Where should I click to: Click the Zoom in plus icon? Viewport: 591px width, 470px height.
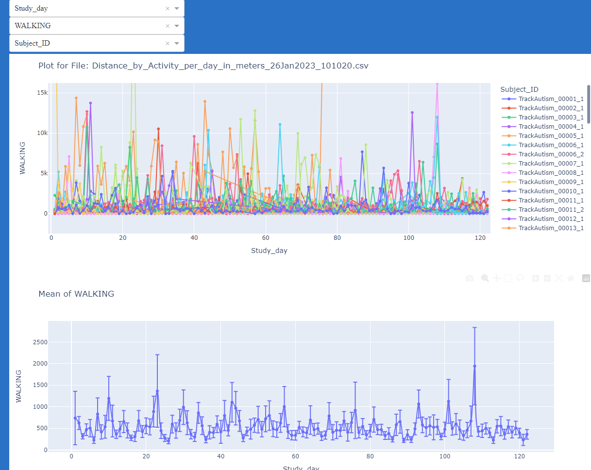point(536,278)
